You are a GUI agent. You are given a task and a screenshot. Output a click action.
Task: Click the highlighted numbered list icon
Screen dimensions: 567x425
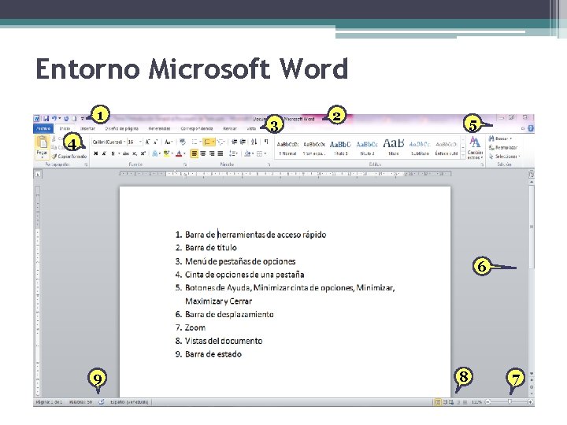point(208,142)
